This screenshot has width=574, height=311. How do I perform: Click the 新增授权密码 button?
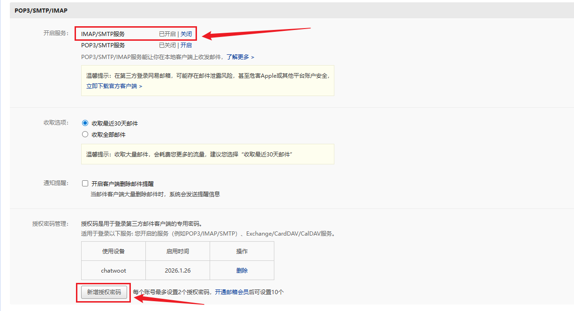(x=104, y=292)
